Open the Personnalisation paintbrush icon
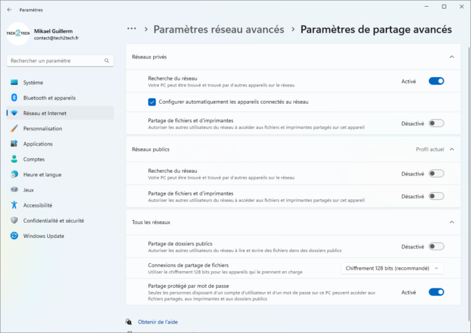The width and height of the screenshot is (471, 333). click(14, 128)
